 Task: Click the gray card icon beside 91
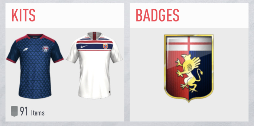pos(14,111)
